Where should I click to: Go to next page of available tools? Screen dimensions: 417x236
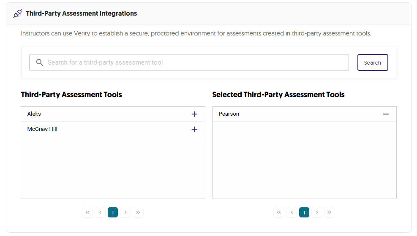pos(125,212)
